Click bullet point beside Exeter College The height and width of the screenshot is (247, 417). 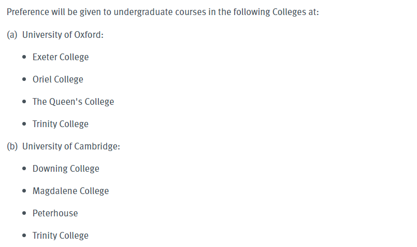pyautogui.click(x=24, y=57)
